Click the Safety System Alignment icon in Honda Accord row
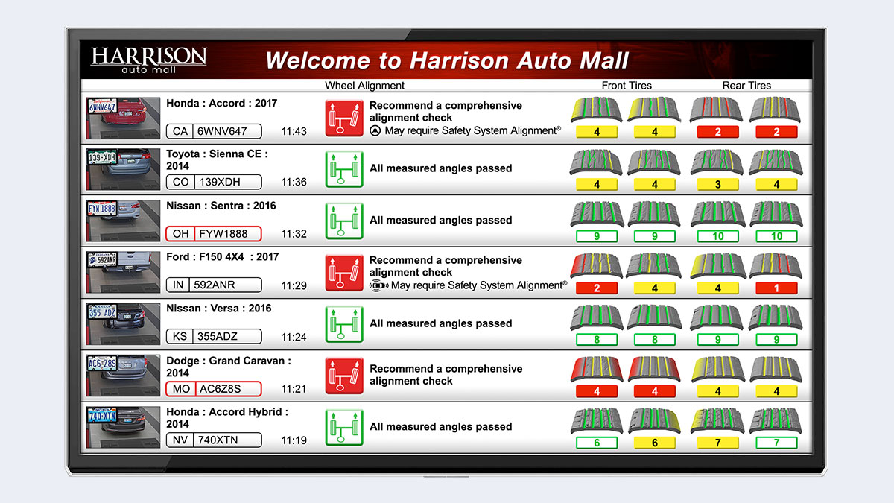The image size is (894, 503). pos(375,131)
